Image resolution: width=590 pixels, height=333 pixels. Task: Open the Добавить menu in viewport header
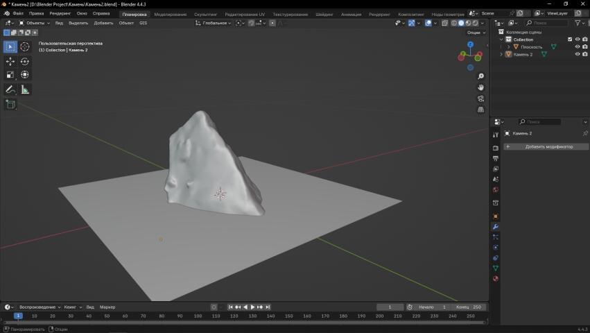[x=103, y=23]
